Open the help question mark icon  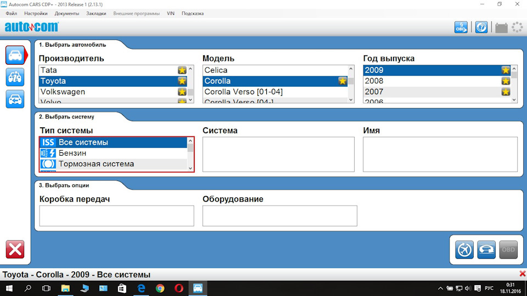[x=481, y=27]
